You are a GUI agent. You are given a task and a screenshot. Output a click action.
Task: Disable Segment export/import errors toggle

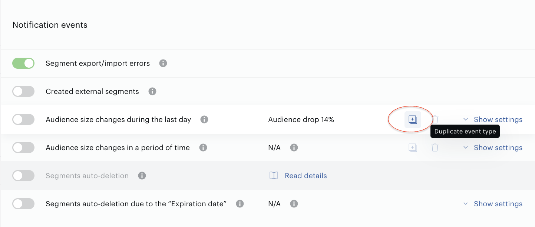23,63
